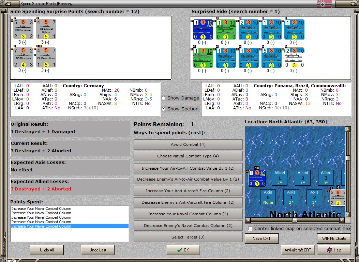This screenshot has height=262, width=359.
Task: Click the Avoid Combat (4) button
Action: click(188, 144)
